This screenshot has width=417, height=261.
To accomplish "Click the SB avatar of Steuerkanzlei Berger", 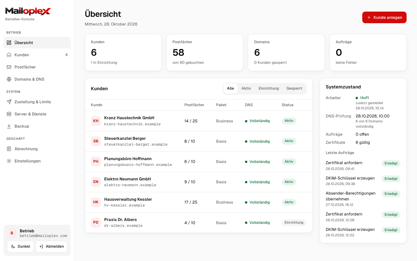I will (96, 141).
